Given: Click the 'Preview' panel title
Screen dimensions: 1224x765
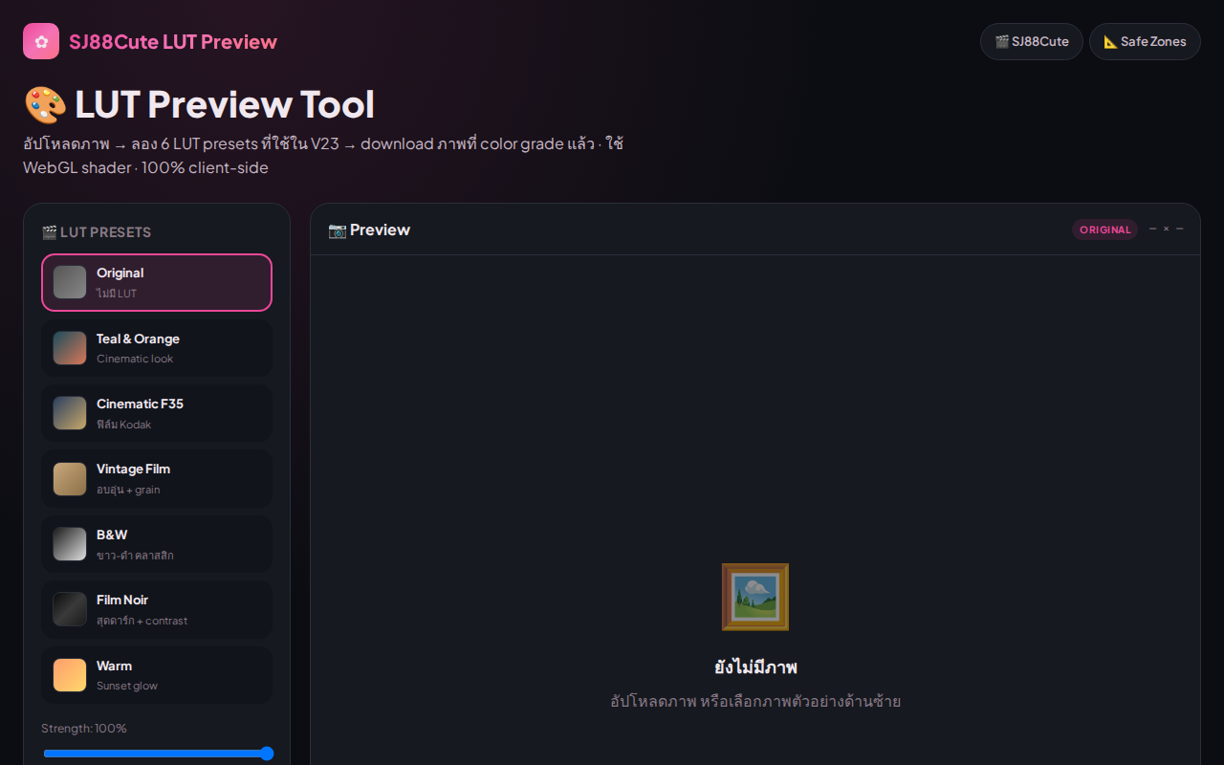Looking at the screenshot, I should 369,229.
